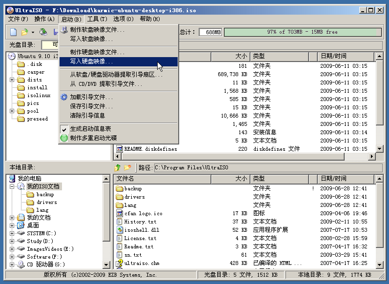Click the floppy drive icon for 制作软盘映像文件
The image size is (389, 284).
click(x=64, y=30)
